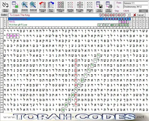Click red circled letter in row 16

[x=76, y=105]
